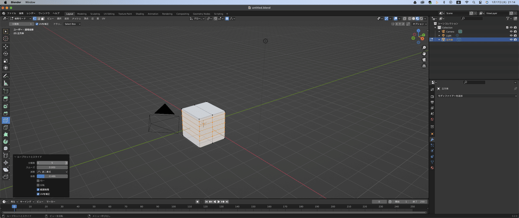Viewport: 519px width, 218px height.
Task: Collapse the ループカットとスライド panel
Action: click(15, 157)
